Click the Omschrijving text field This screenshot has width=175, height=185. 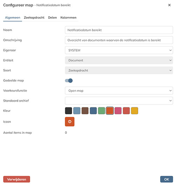119,40
